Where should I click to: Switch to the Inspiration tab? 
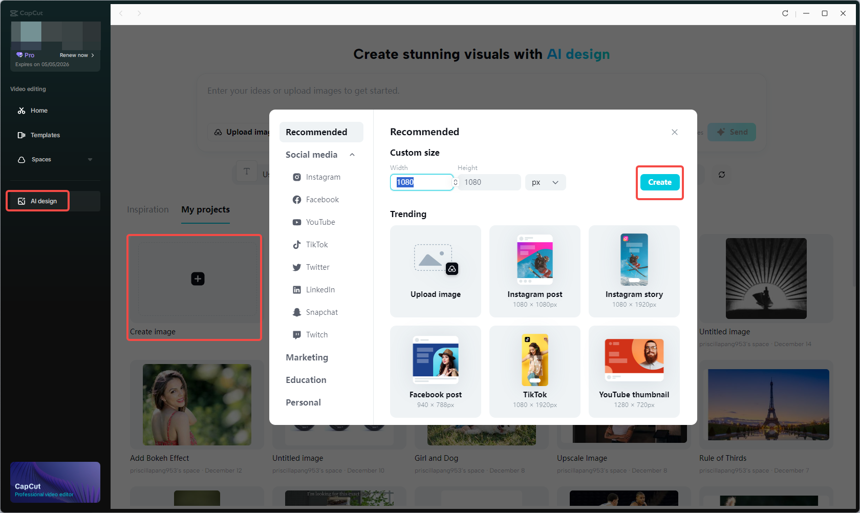pyautogui.click(x=147, y=209)
